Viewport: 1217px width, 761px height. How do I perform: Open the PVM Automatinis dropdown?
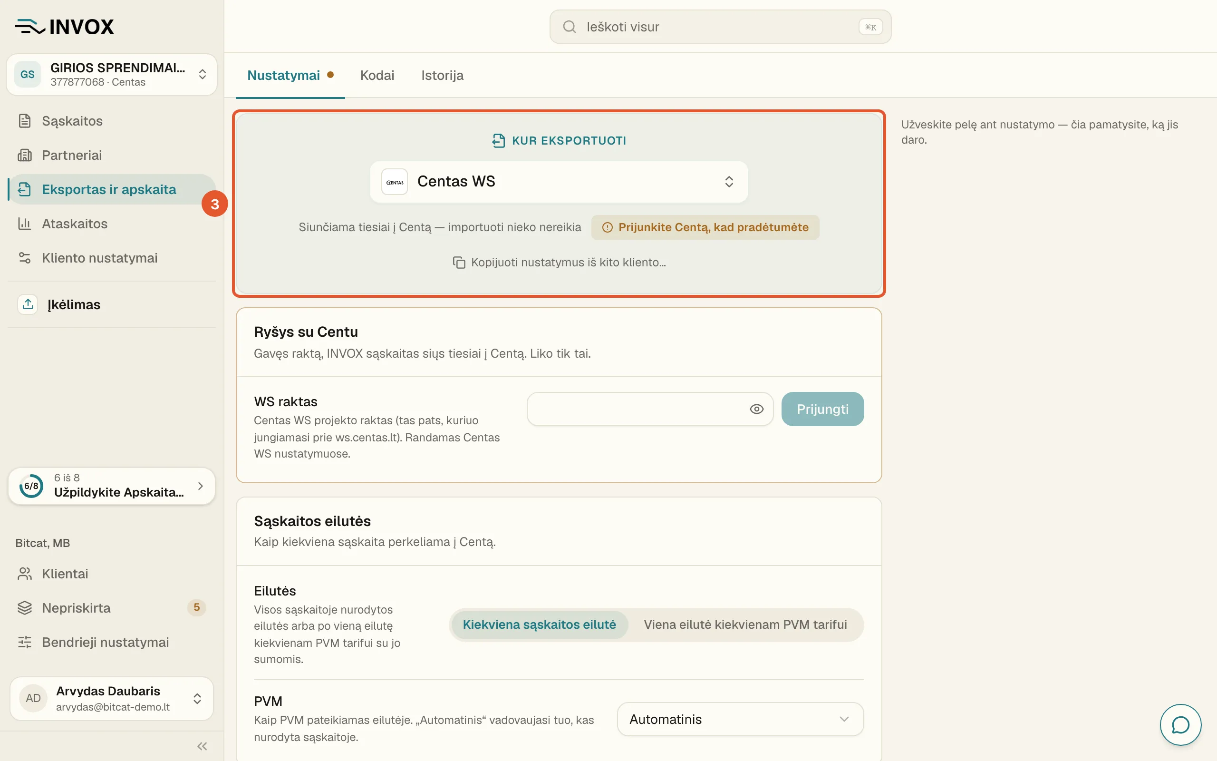(740, 719)
